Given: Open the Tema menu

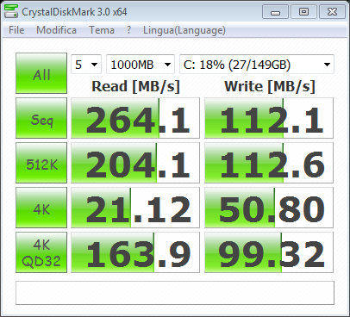Looking at the screenshot, I should point(102,30).
